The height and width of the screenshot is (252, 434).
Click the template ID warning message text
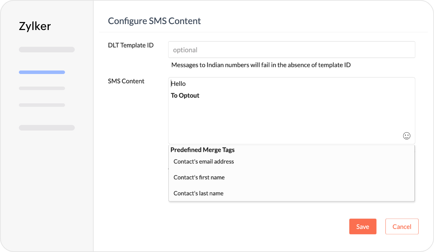coord(261,65)
